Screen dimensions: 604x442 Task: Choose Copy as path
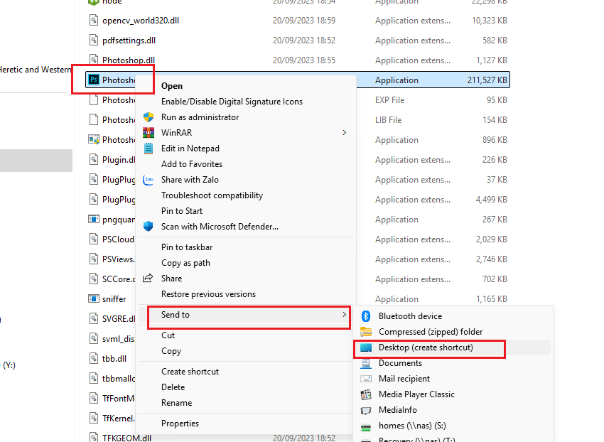[x=185, y=263]
